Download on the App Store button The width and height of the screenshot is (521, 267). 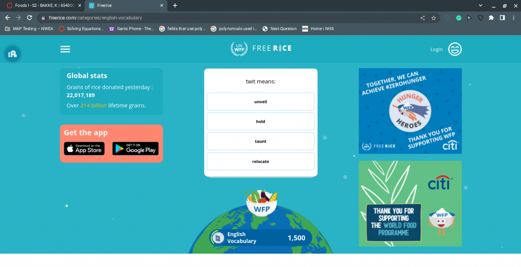[x=84, y=149]
